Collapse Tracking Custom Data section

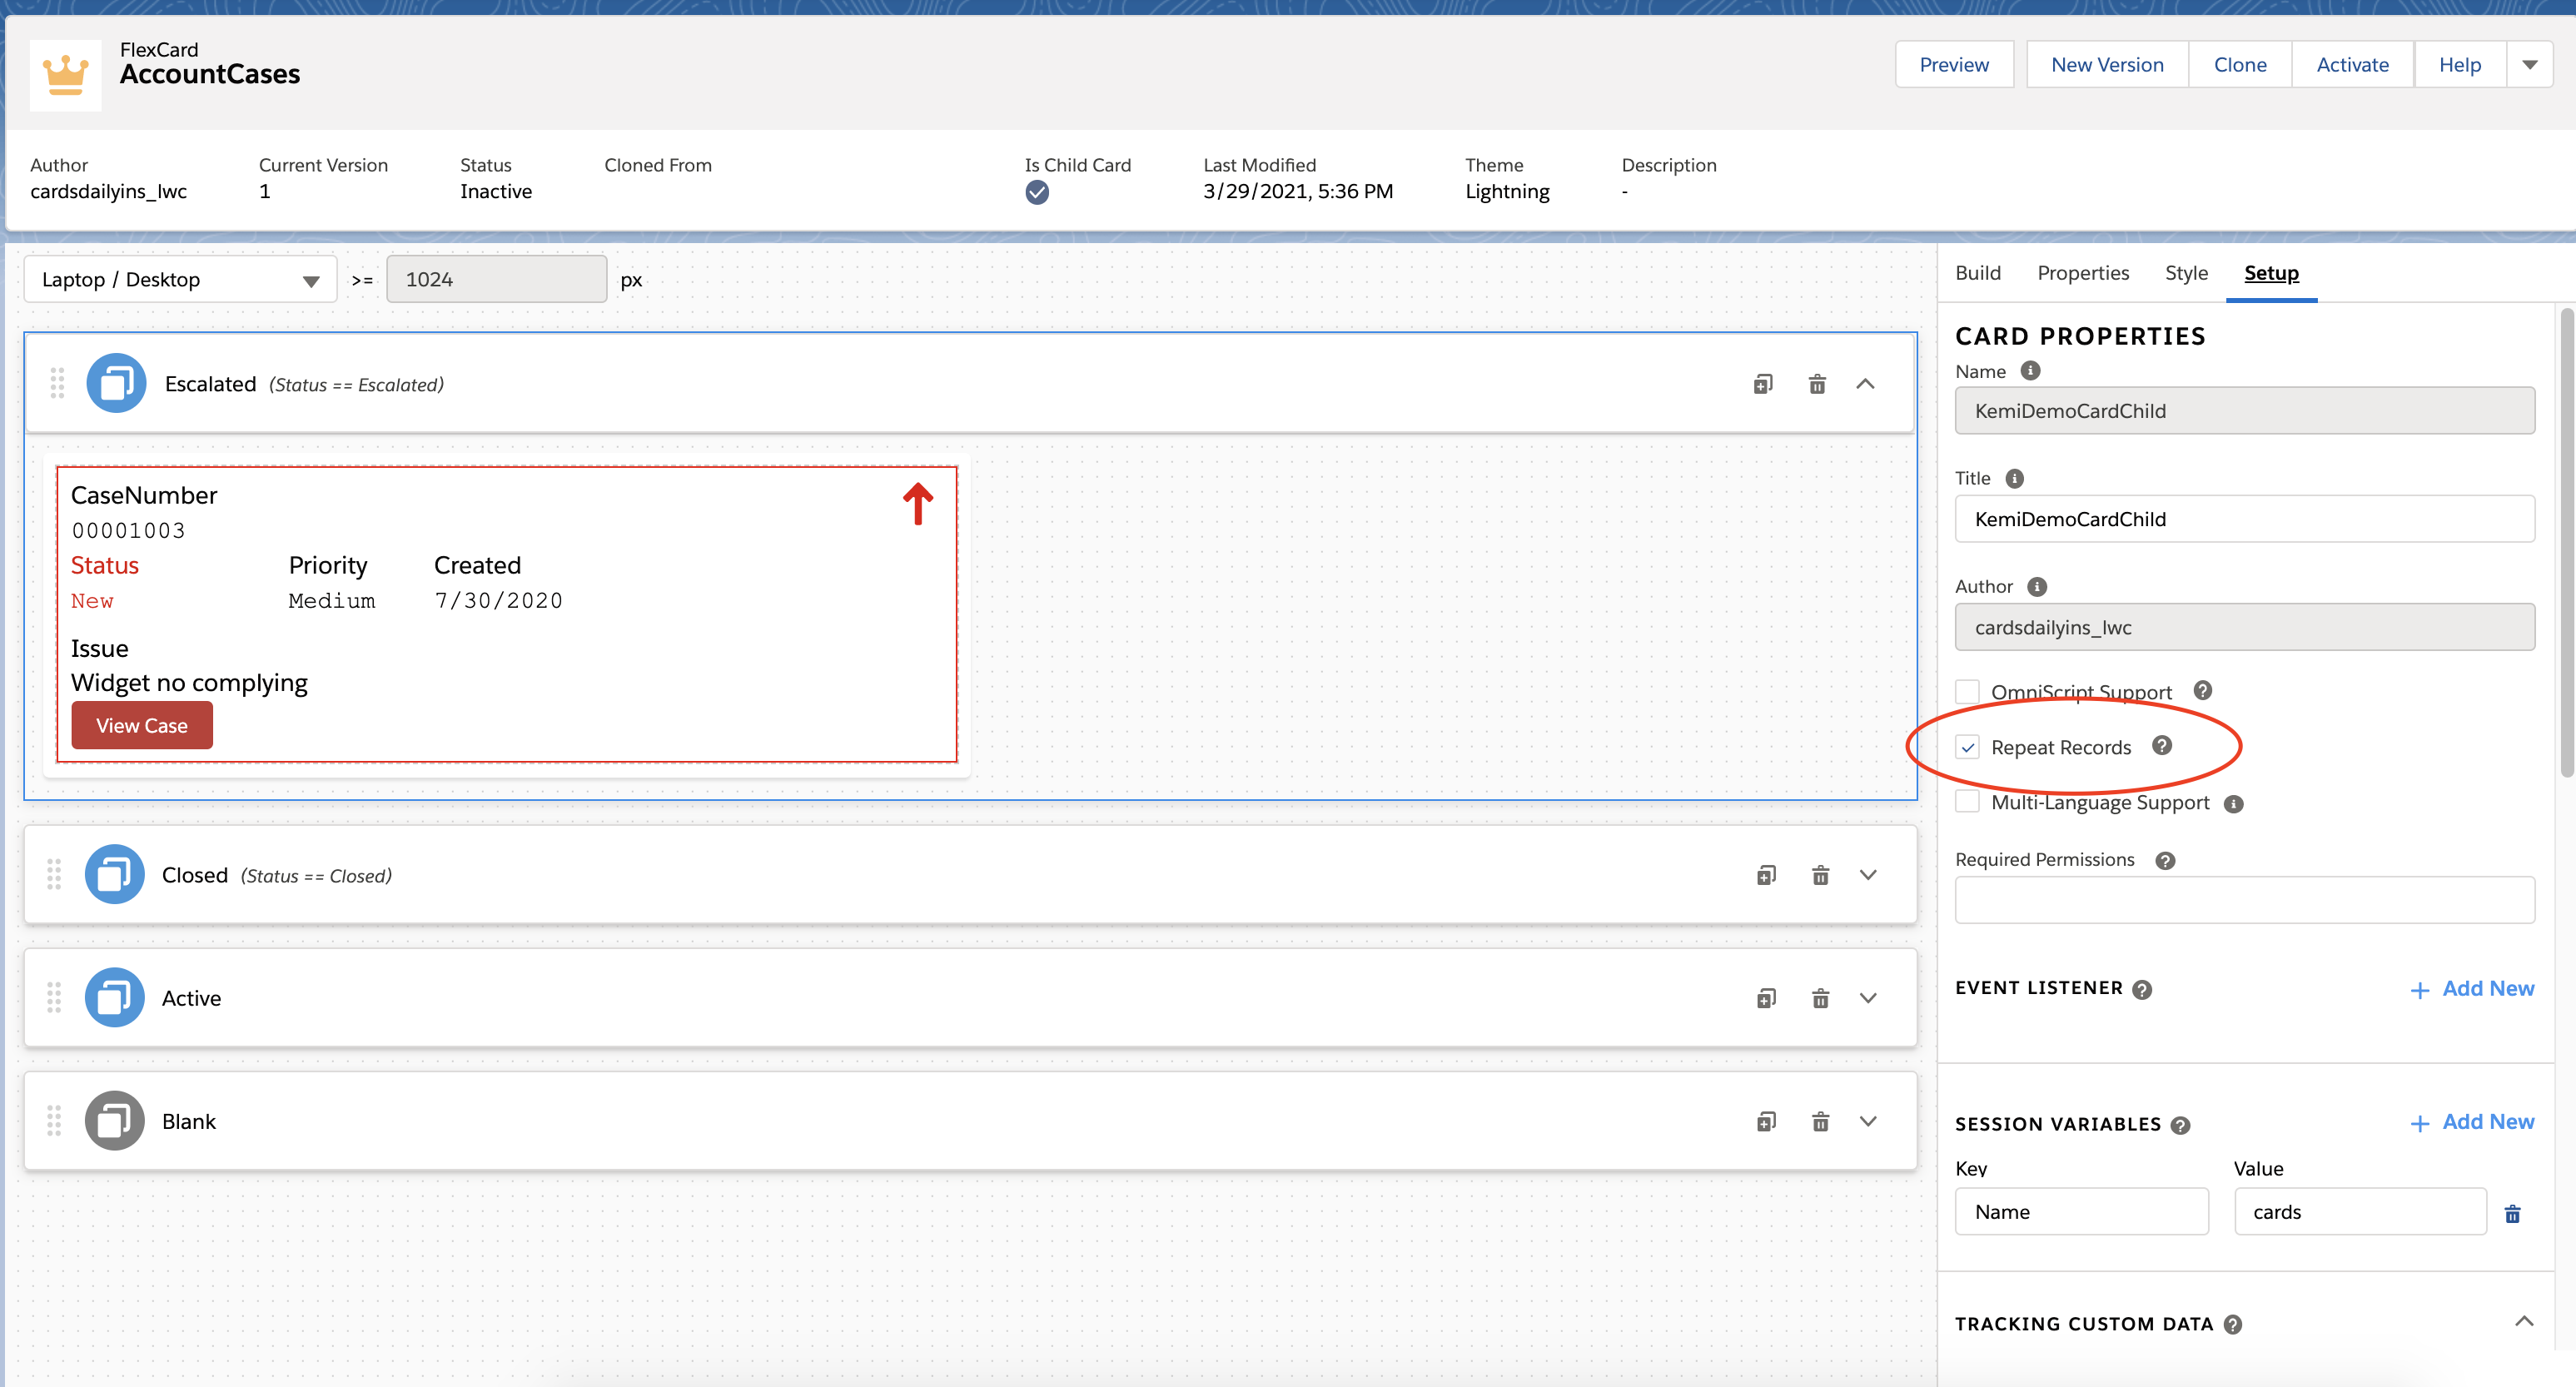[x=2524, y=1322]
